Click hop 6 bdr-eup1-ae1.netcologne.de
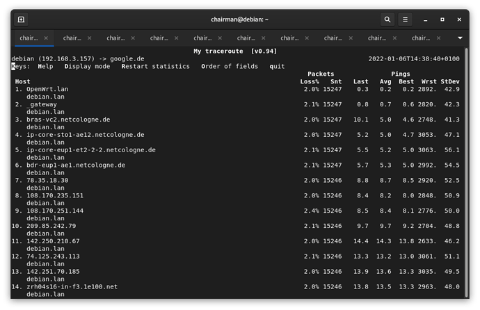The image size is (480, 310). pyautogui.click(x=76, y=165)
